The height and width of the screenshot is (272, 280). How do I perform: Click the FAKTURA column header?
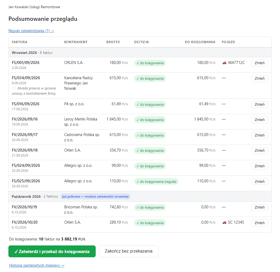[x=19, y=42]
